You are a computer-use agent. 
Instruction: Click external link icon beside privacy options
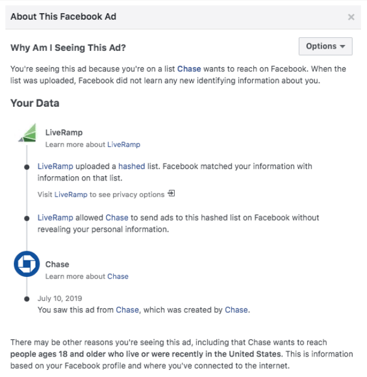click(171, 194)
